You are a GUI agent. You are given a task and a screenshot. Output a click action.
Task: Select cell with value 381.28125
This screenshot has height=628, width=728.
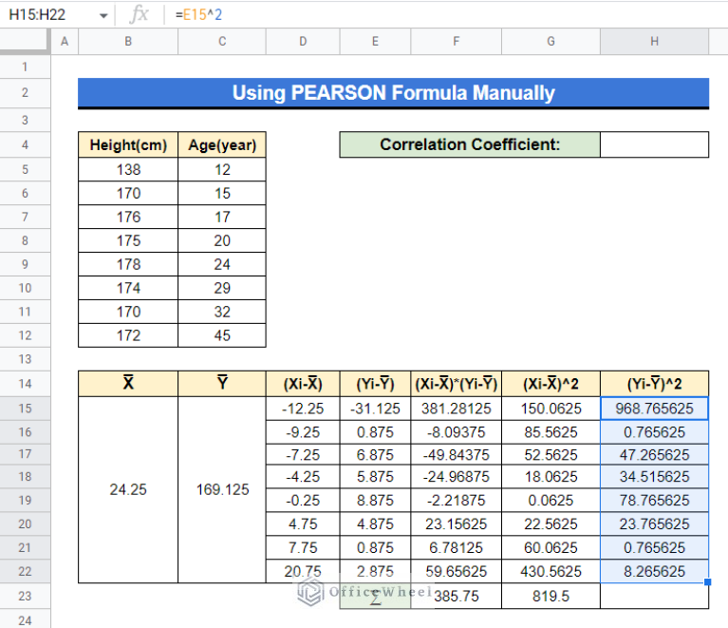(x=456, y=409)
